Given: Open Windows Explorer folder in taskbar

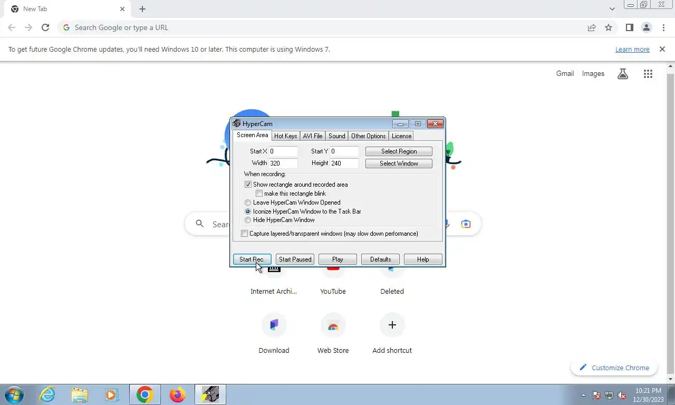Looking at the screenshot, I should 80,394.
